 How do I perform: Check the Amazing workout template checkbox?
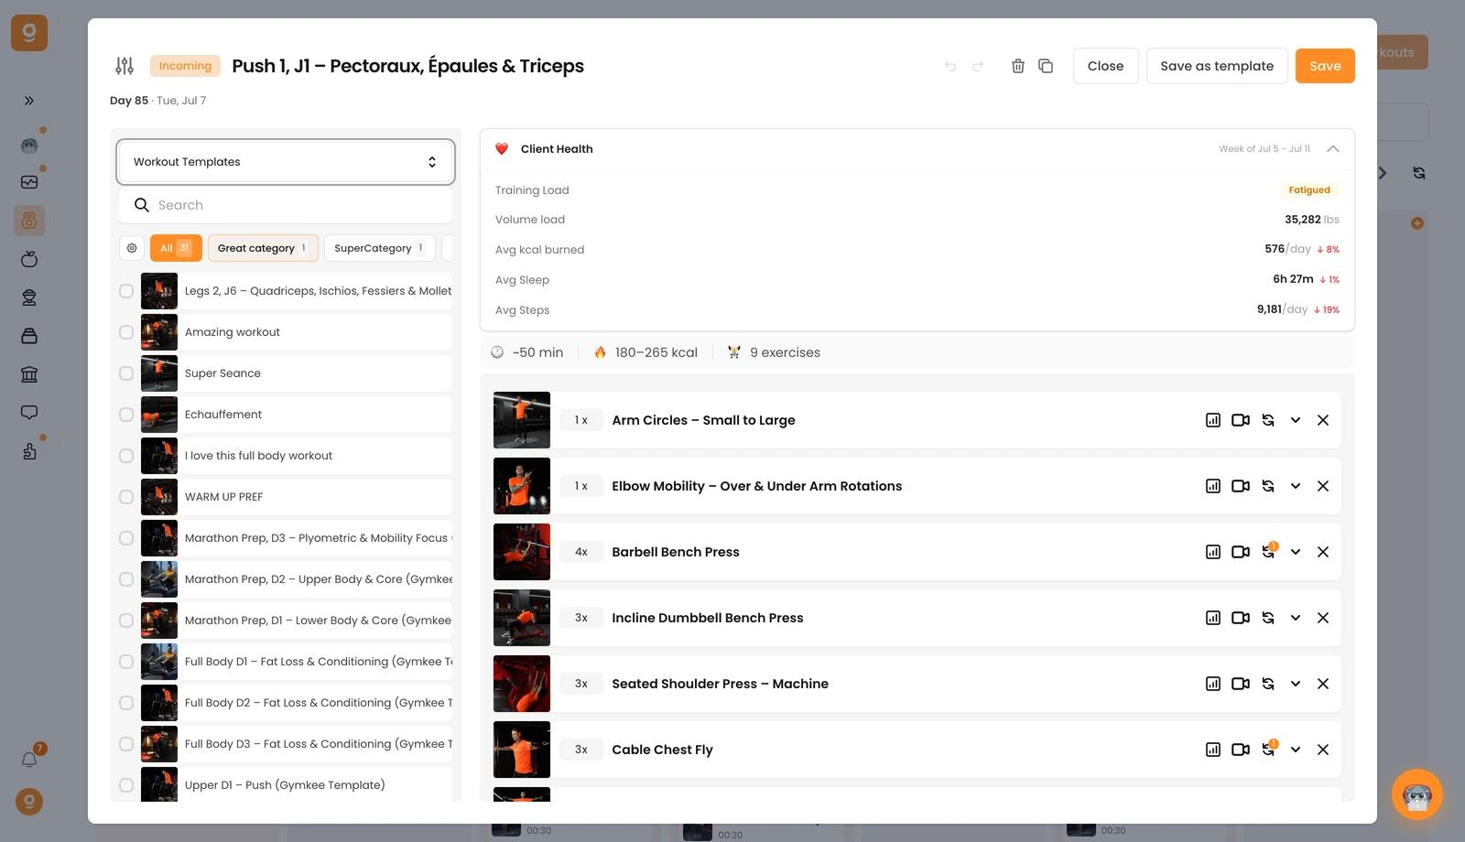click(x=126, y=332)
